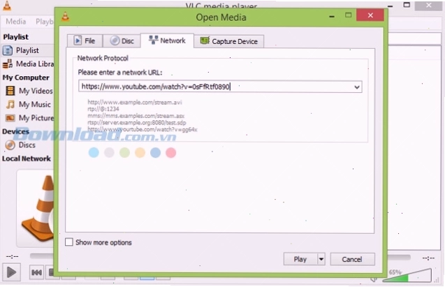Click the File tab play-file icon
This screenshot has width=445, height=287.
(x=78, y=41)
